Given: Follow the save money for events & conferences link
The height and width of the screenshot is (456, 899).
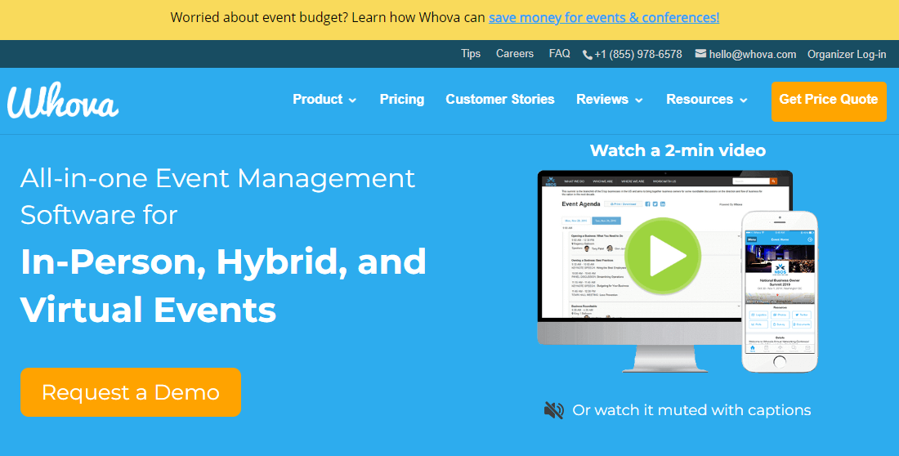Looking at the screenshot, I should (x=604, y=18).
